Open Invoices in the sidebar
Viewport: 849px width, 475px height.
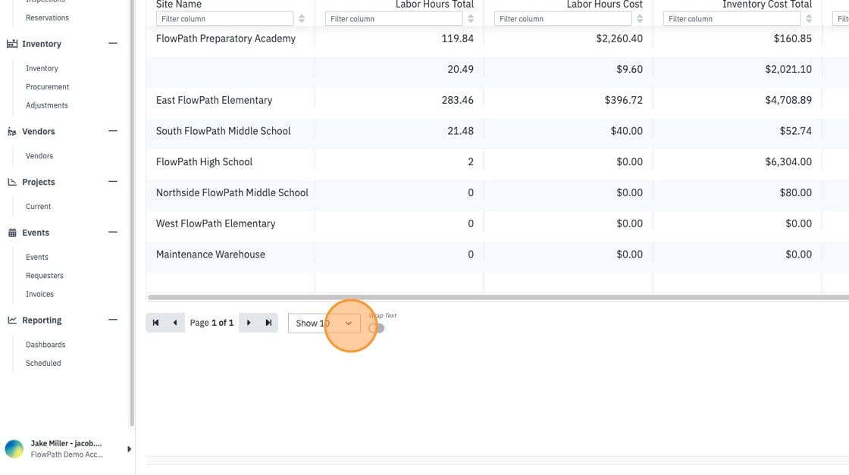coord(39,294)
